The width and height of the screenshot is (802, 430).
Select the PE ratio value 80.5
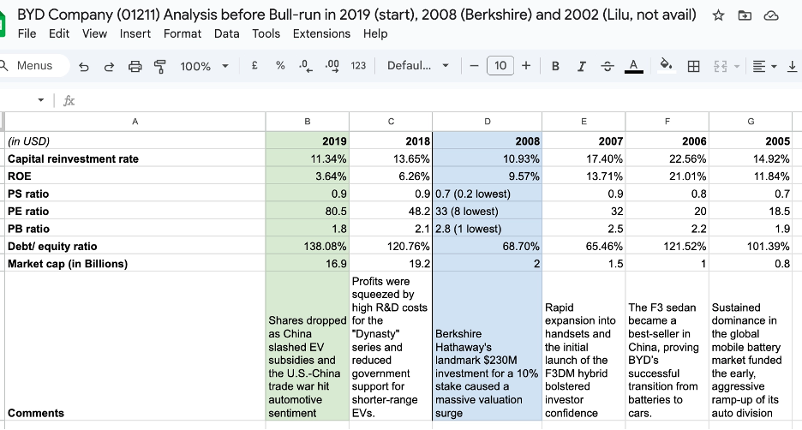[x=308, y=212]
